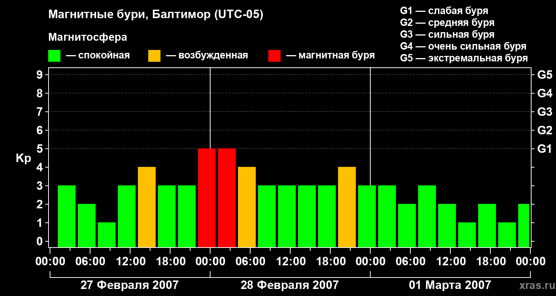Viewport: 556px width, 296px height.
Task: Click the "Kp" axis label
Action: pos(23,158)
